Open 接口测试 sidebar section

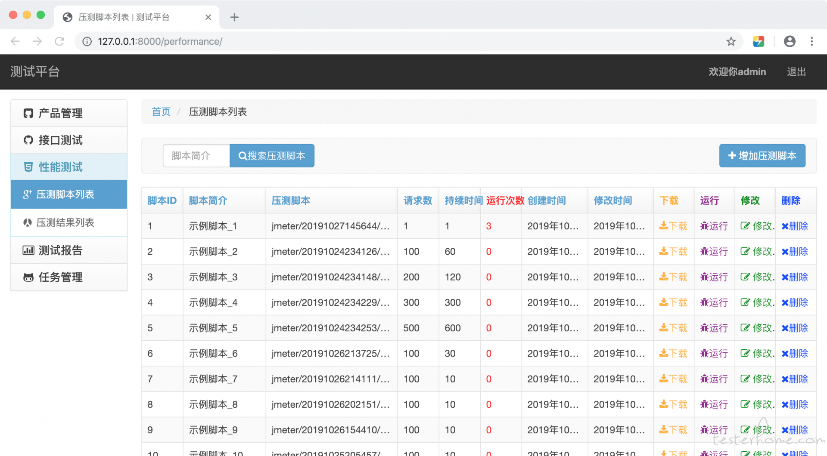coord(69,140)
